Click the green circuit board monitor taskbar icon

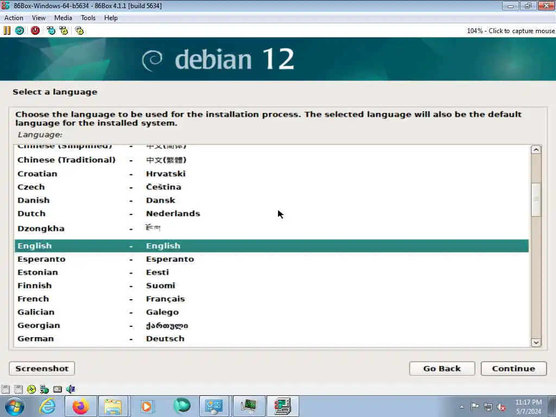(248, 406)
